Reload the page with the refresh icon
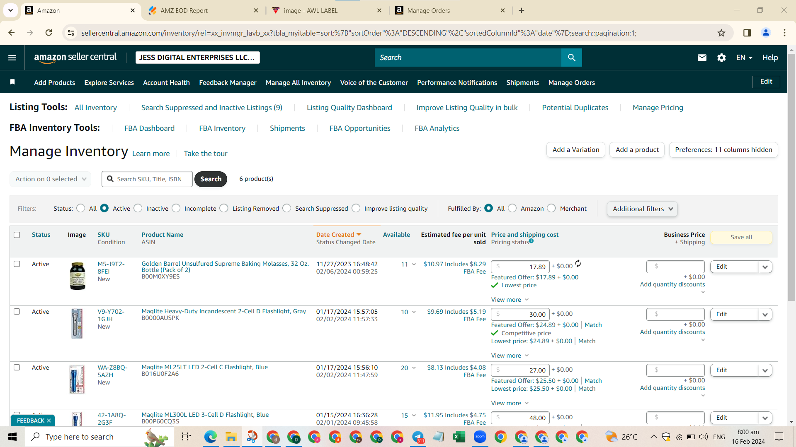The image size is (796, 447). coord(49,33)
